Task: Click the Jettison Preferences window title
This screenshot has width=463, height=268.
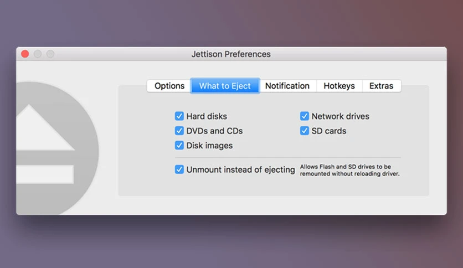Action: point(231,54)
